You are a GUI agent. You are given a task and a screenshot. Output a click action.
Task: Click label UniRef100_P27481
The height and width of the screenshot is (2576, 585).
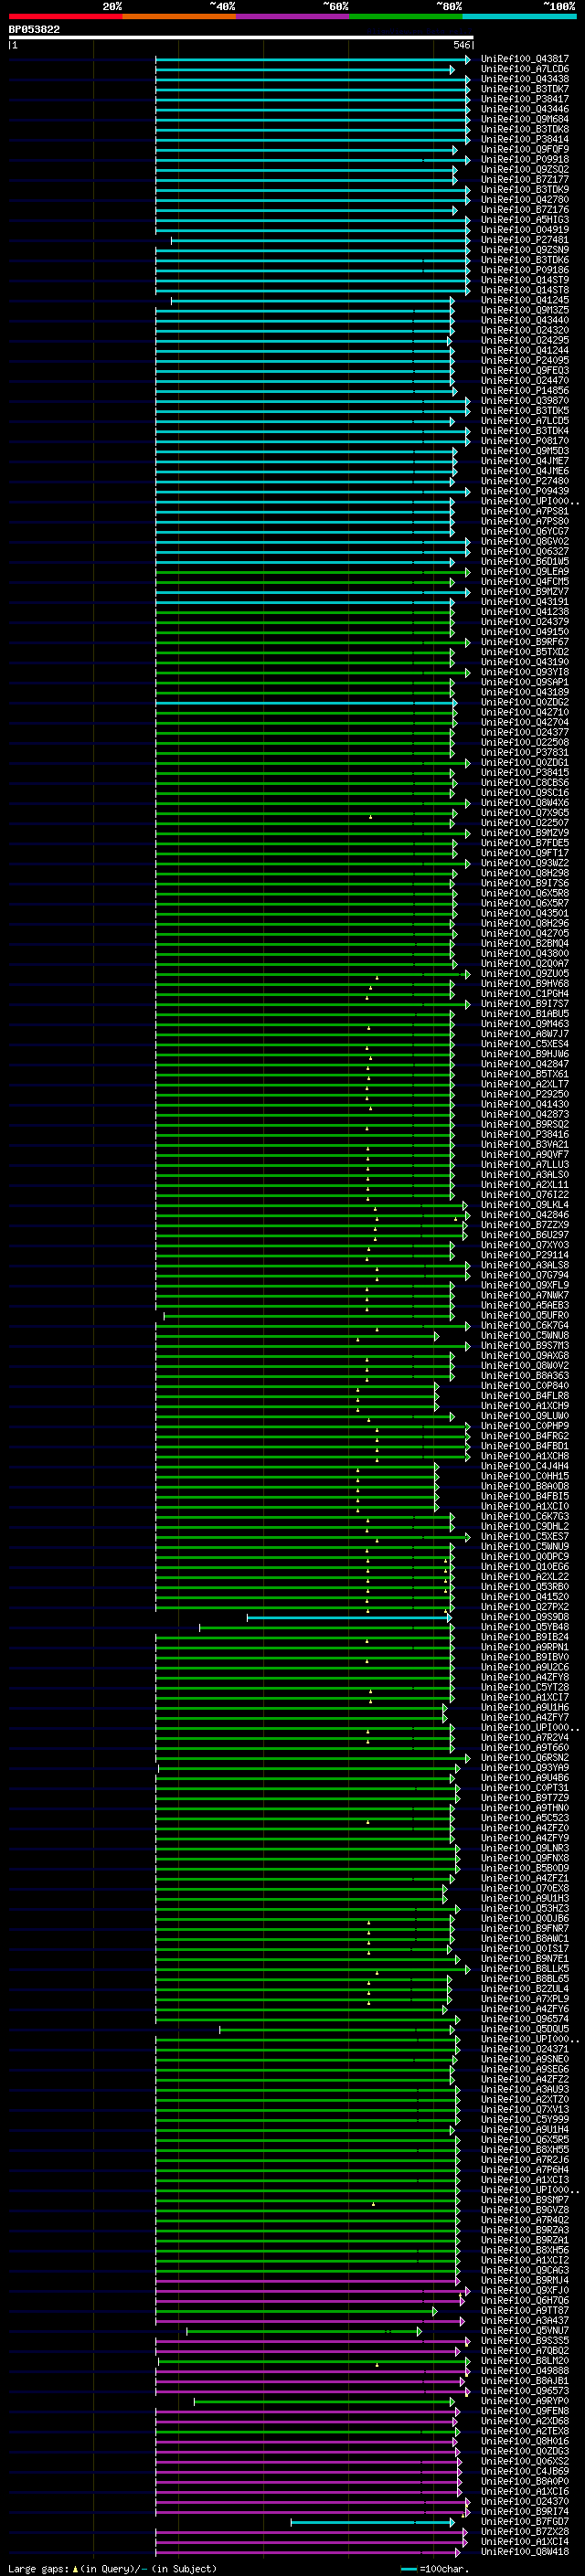(524, 240)
